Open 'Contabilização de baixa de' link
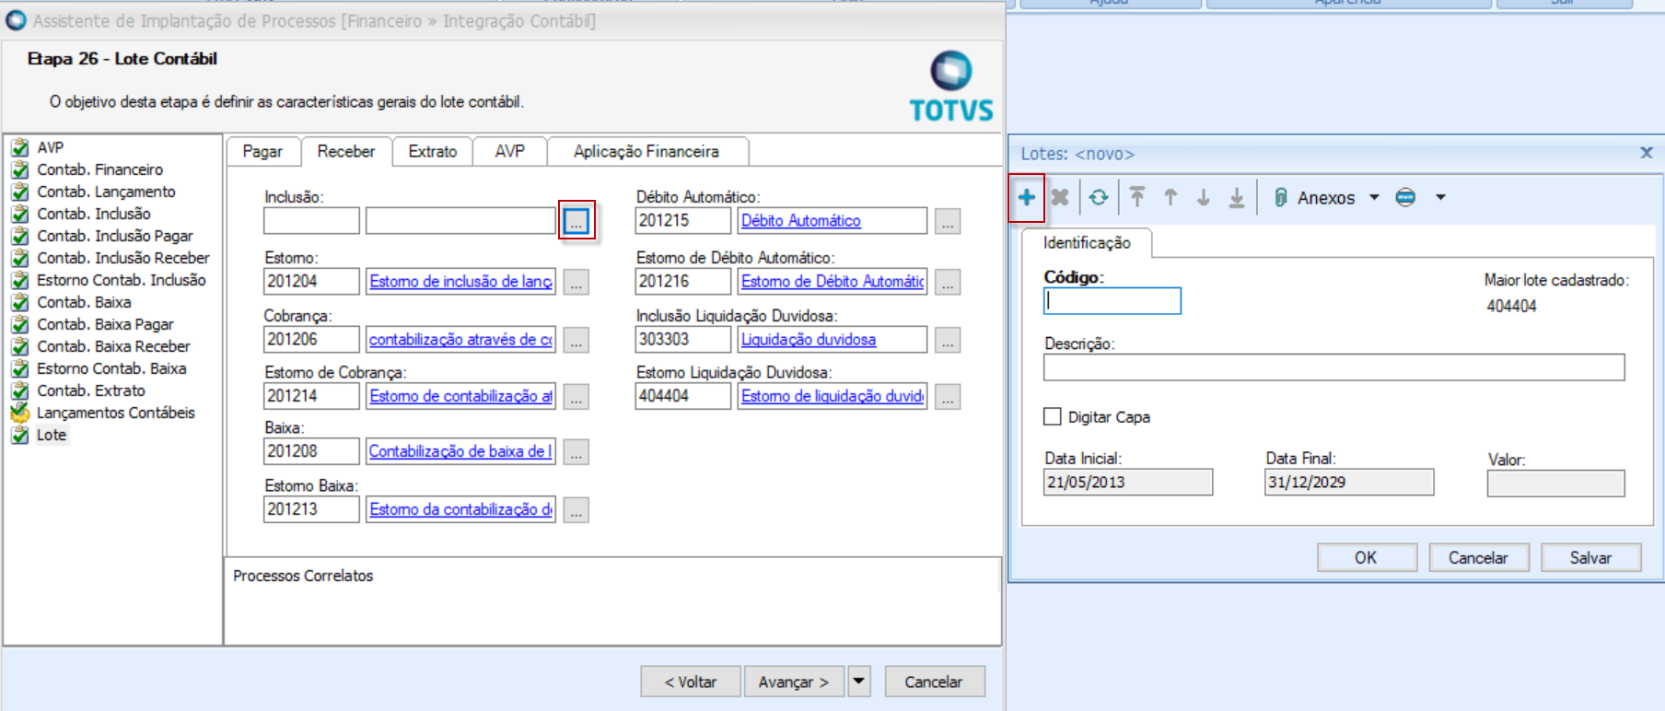The width and height of the screenshot is (1665, 711). tap(460, 451)
